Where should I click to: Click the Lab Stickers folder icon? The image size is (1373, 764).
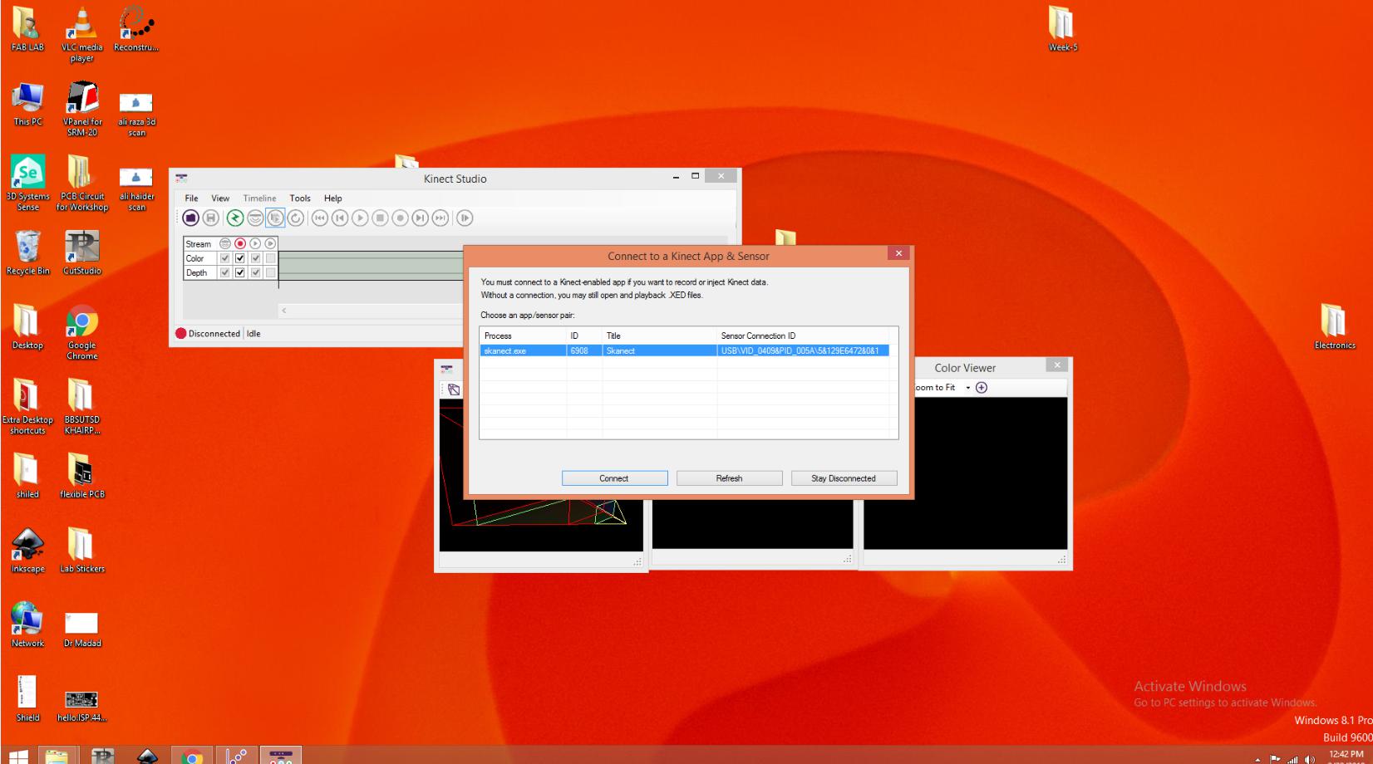coord(81,551)
